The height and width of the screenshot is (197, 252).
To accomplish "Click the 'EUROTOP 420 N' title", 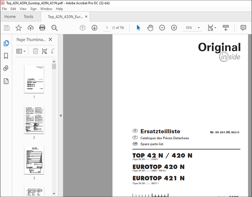I will [159, 167].
